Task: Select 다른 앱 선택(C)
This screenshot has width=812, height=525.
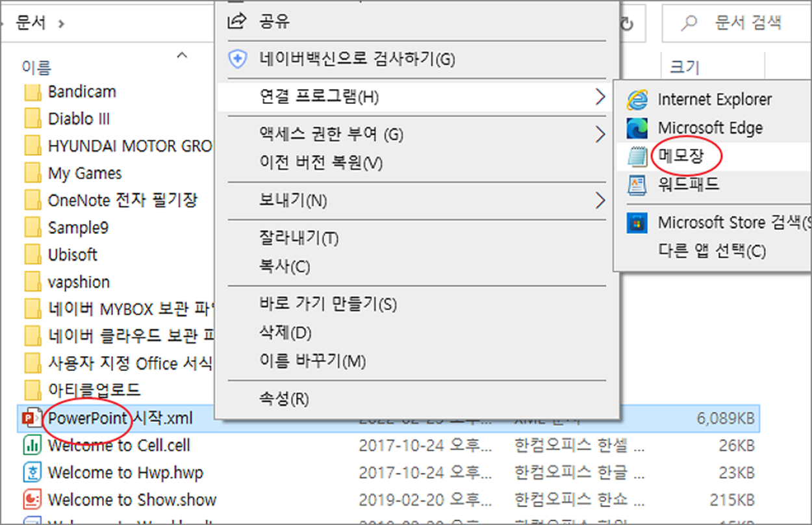Action: coord(712,251)
